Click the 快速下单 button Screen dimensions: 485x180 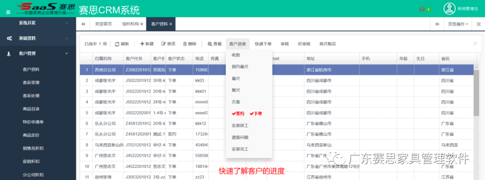pyautogui.click(x=263, y=44)
